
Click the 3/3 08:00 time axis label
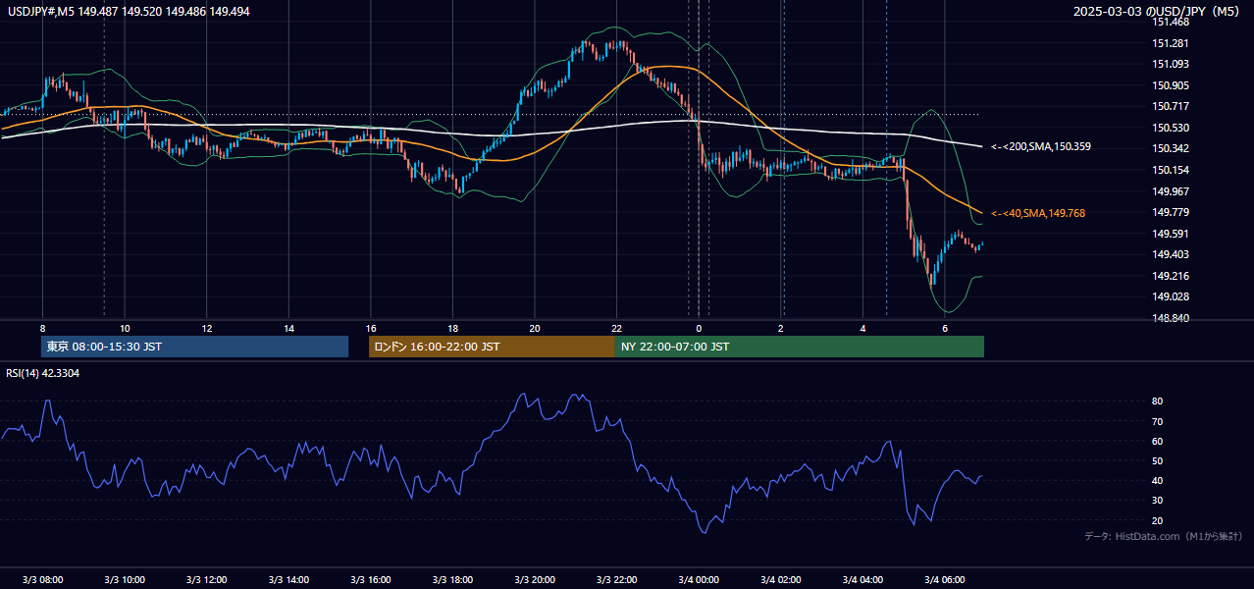point(42,580)
